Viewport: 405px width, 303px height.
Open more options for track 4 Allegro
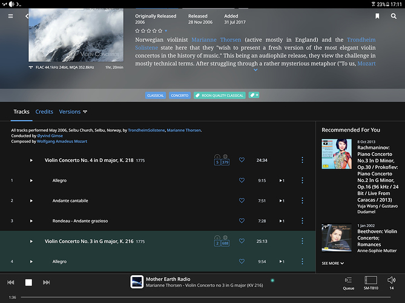pos(302,261)
